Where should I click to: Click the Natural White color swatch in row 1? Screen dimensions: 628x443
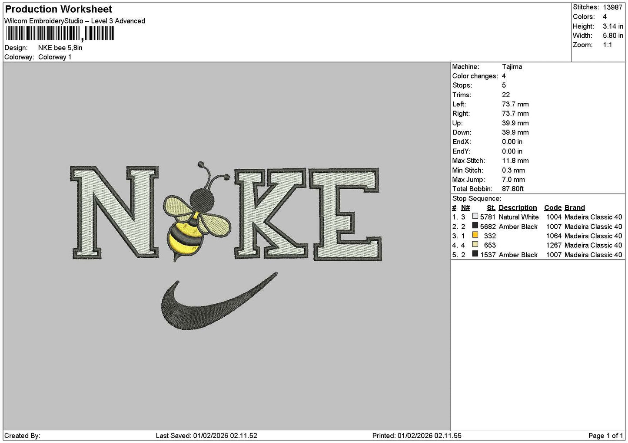click(475, 216)
